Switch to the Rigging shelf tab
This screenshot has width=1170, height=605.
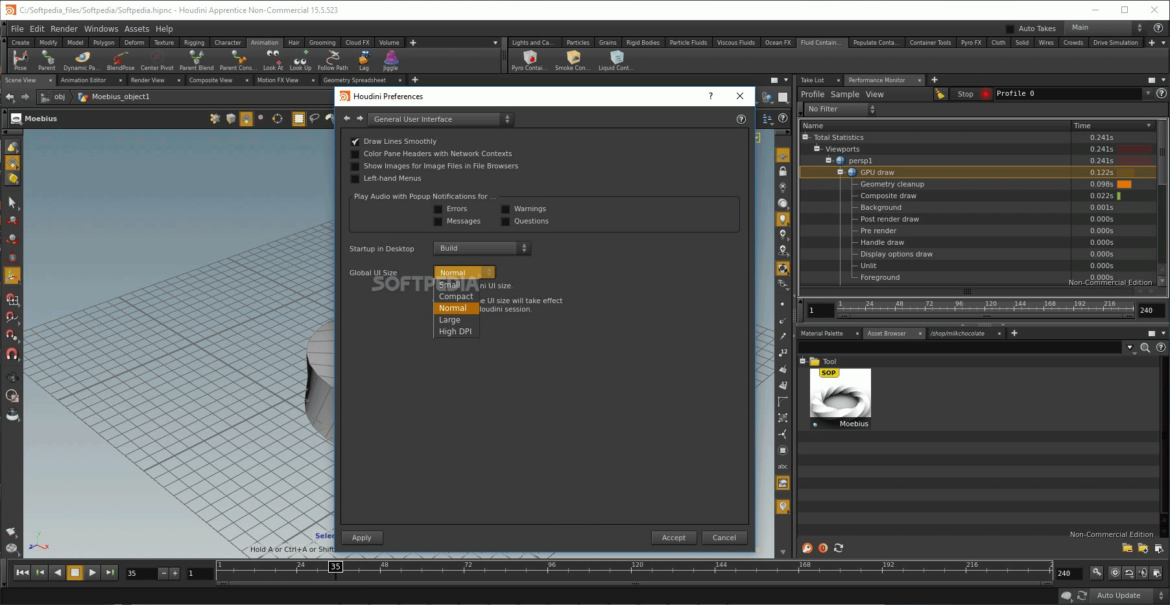point(194,43)
